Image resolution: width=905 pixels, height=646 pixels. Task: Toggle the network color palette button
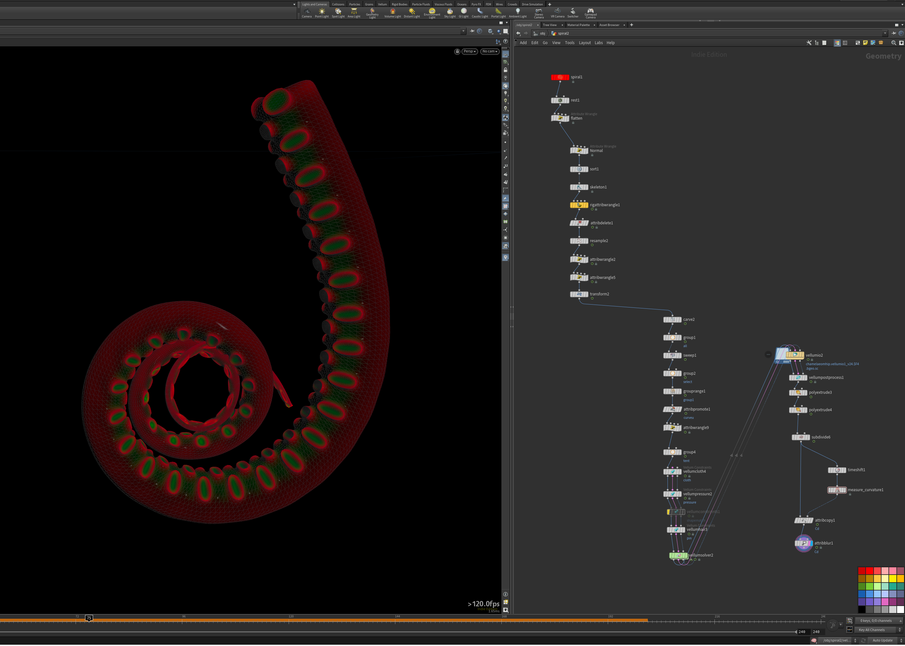coord(837,43)
